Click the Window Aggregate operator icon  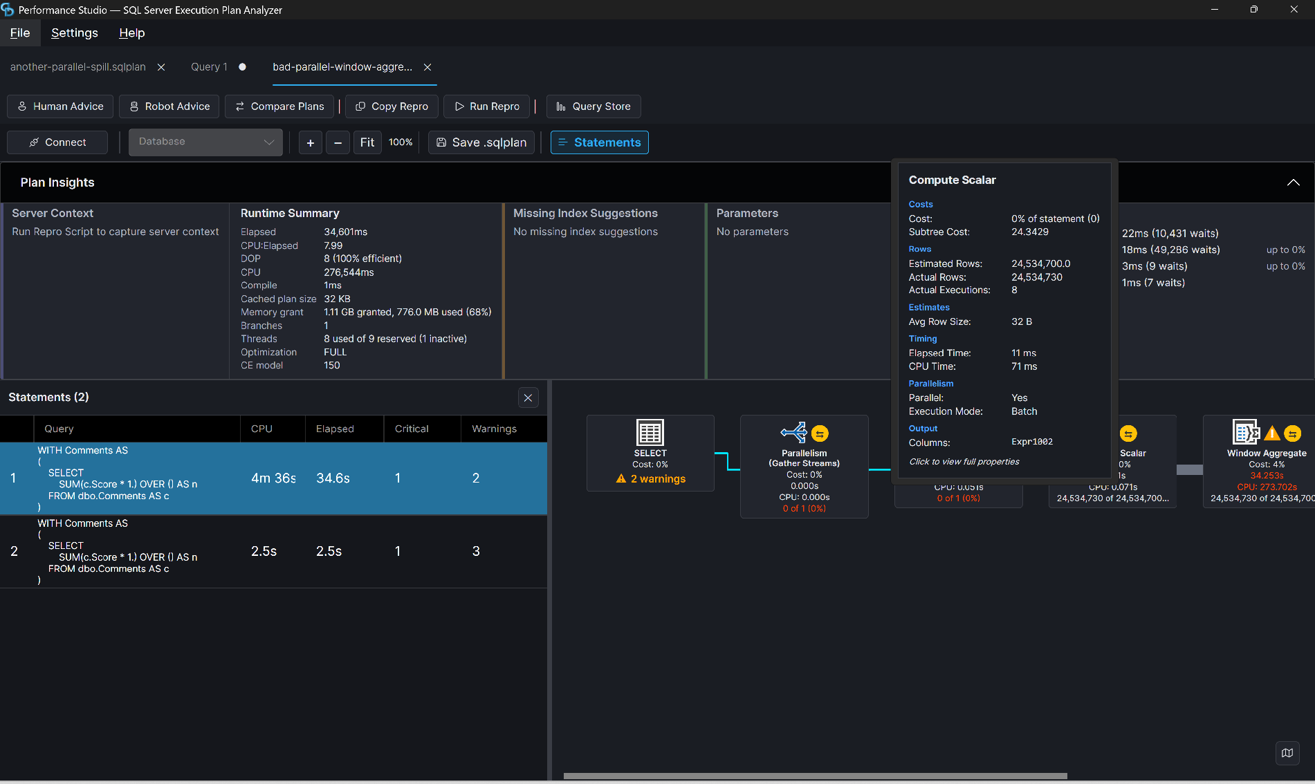click(1246, 432)
